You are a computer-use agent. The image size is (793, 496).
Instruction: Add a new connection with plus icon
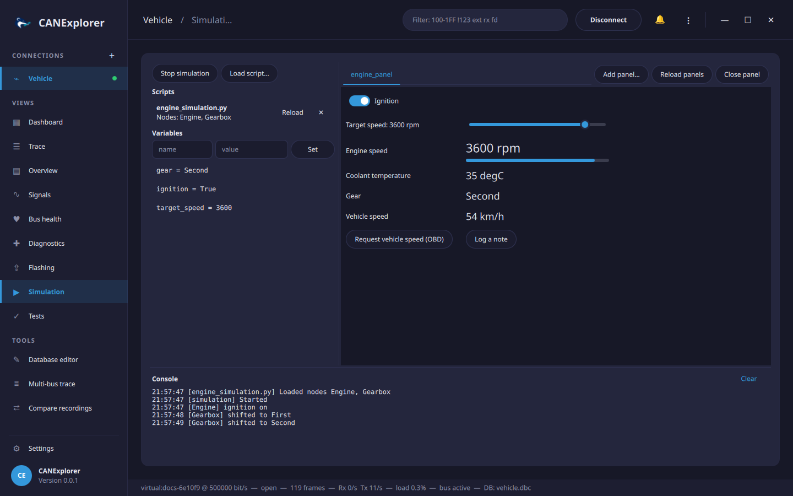tap(112, 56)
